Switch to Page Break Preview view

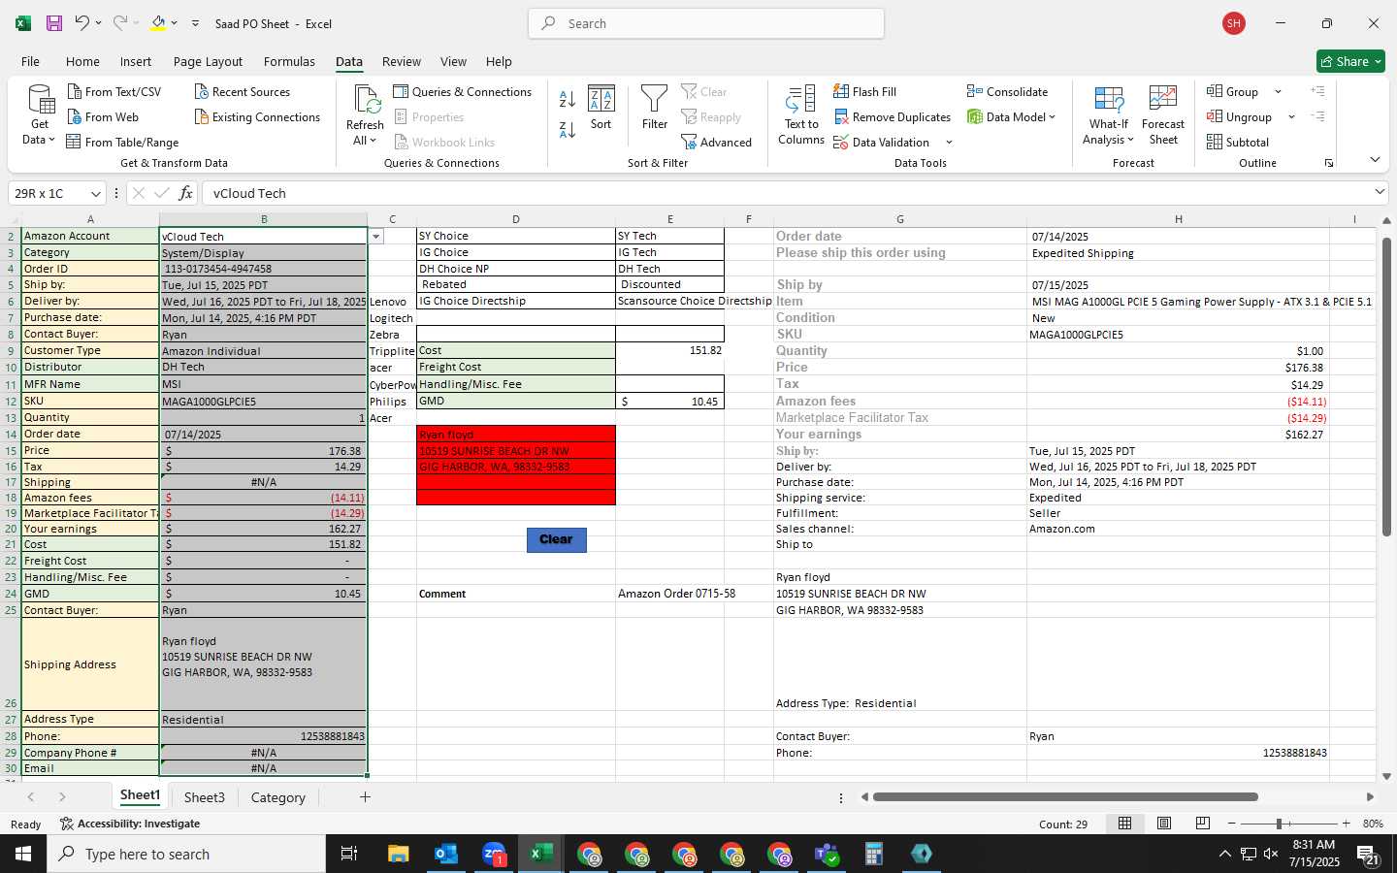(1202, 824)
